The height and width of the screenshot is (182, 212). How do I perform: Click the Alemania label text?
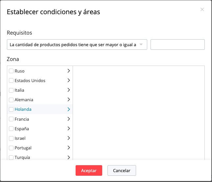(24, 100)
